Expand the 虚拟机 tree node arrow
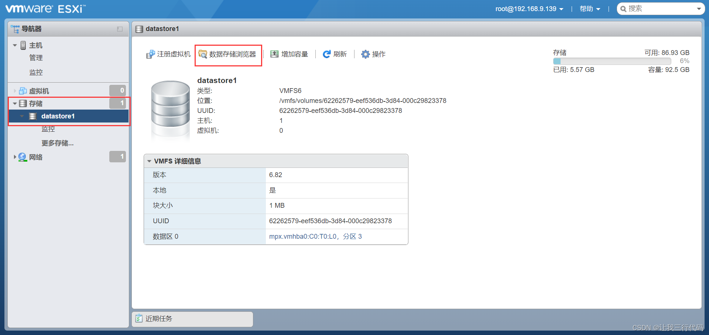 point(15,91)
